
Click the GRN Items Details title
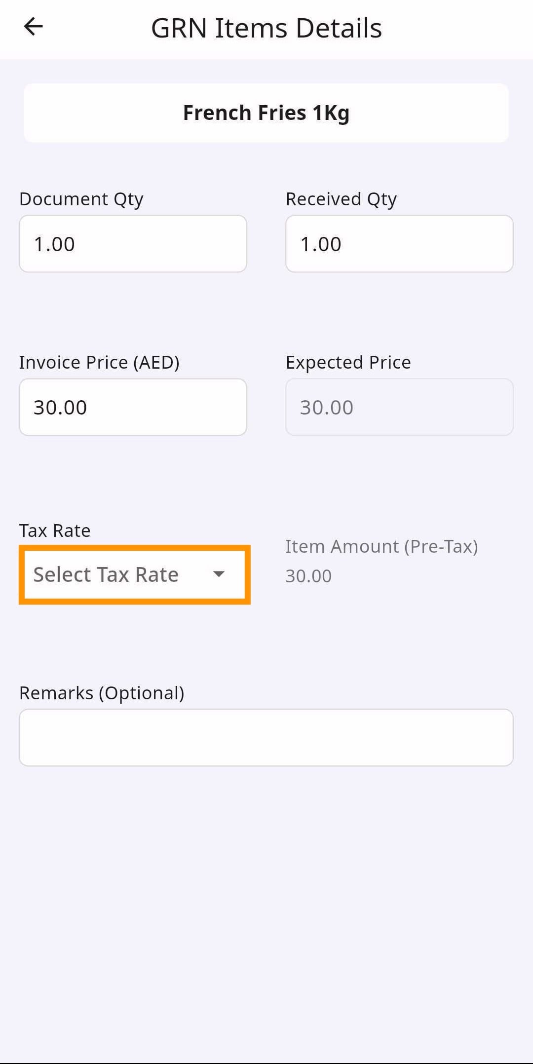pyautogui.click(x=266, y=28)
